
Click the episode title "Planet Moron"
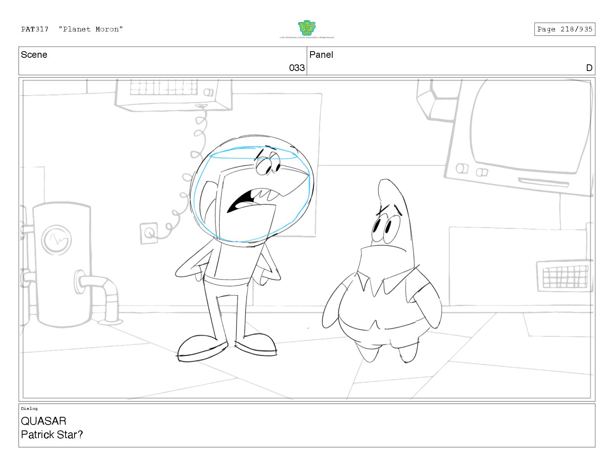(91, 29)
